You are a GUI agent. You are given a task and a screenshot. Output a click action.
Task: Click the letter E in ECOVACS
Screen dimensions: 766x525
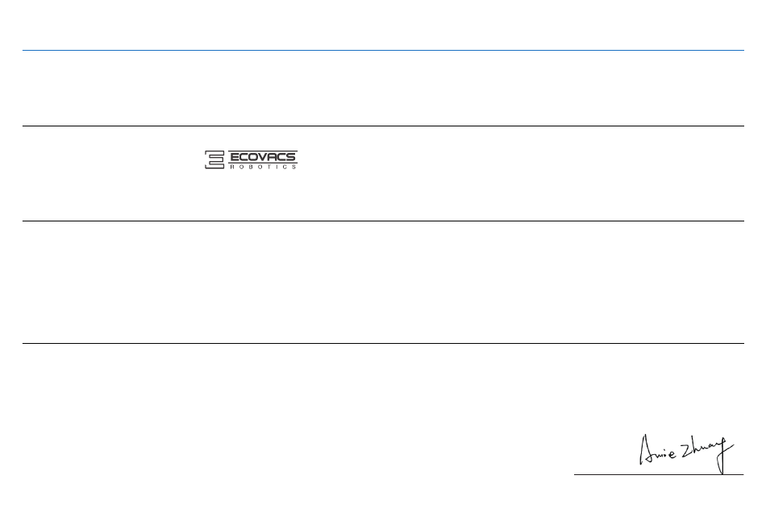coord(235,157)
